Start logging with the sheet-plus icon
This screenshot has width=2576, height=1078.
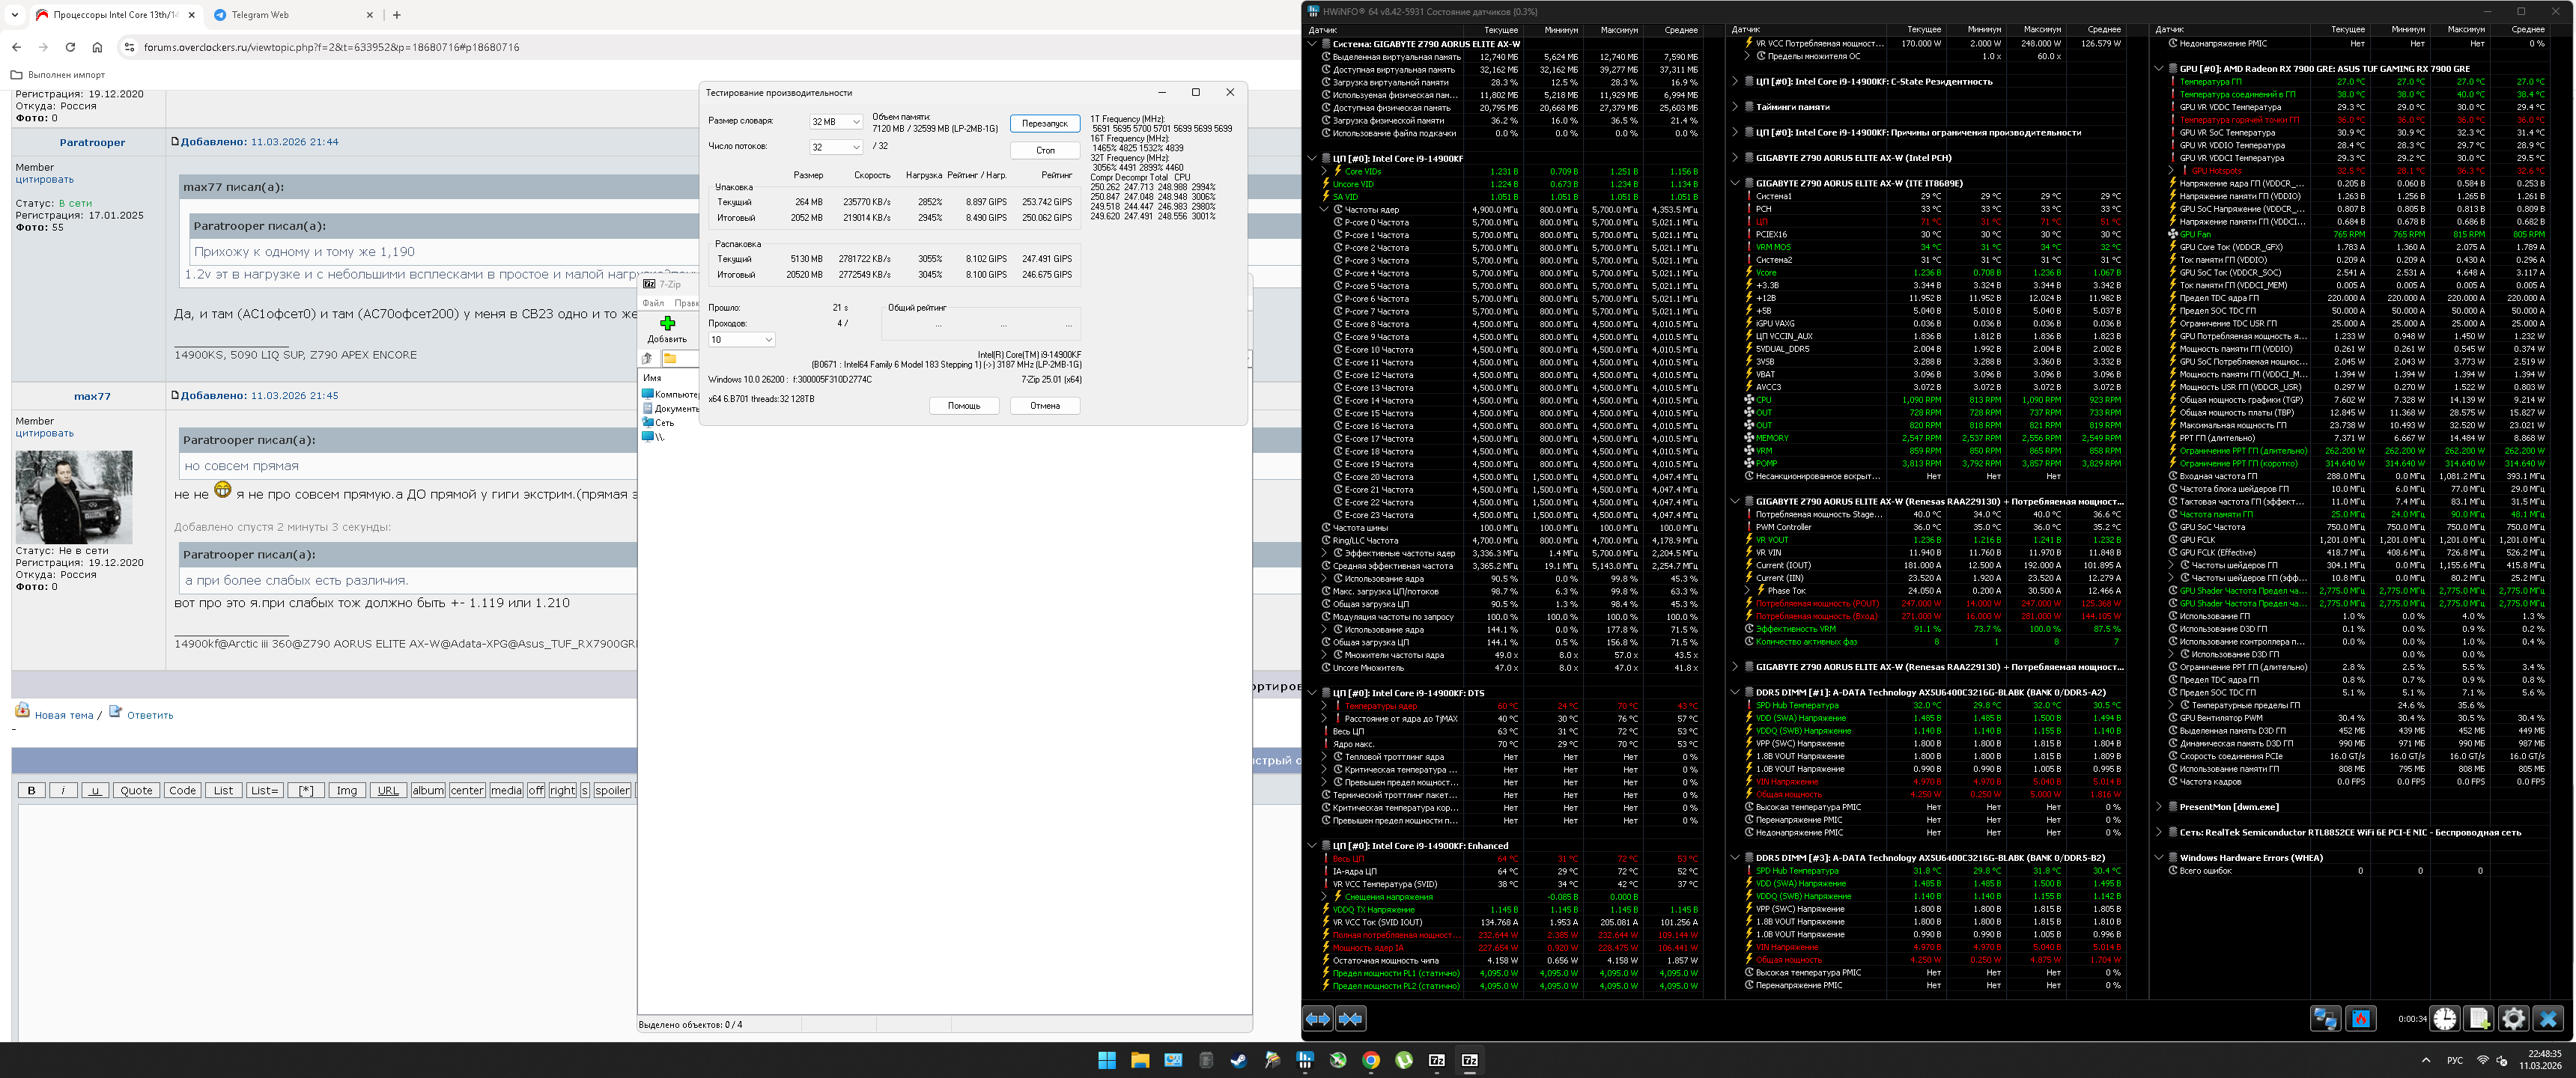click(2479, 1019)
